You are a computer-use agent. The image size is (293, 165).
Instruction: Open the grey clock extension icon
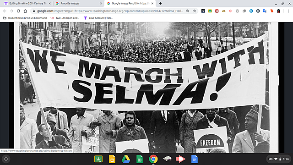237,11
